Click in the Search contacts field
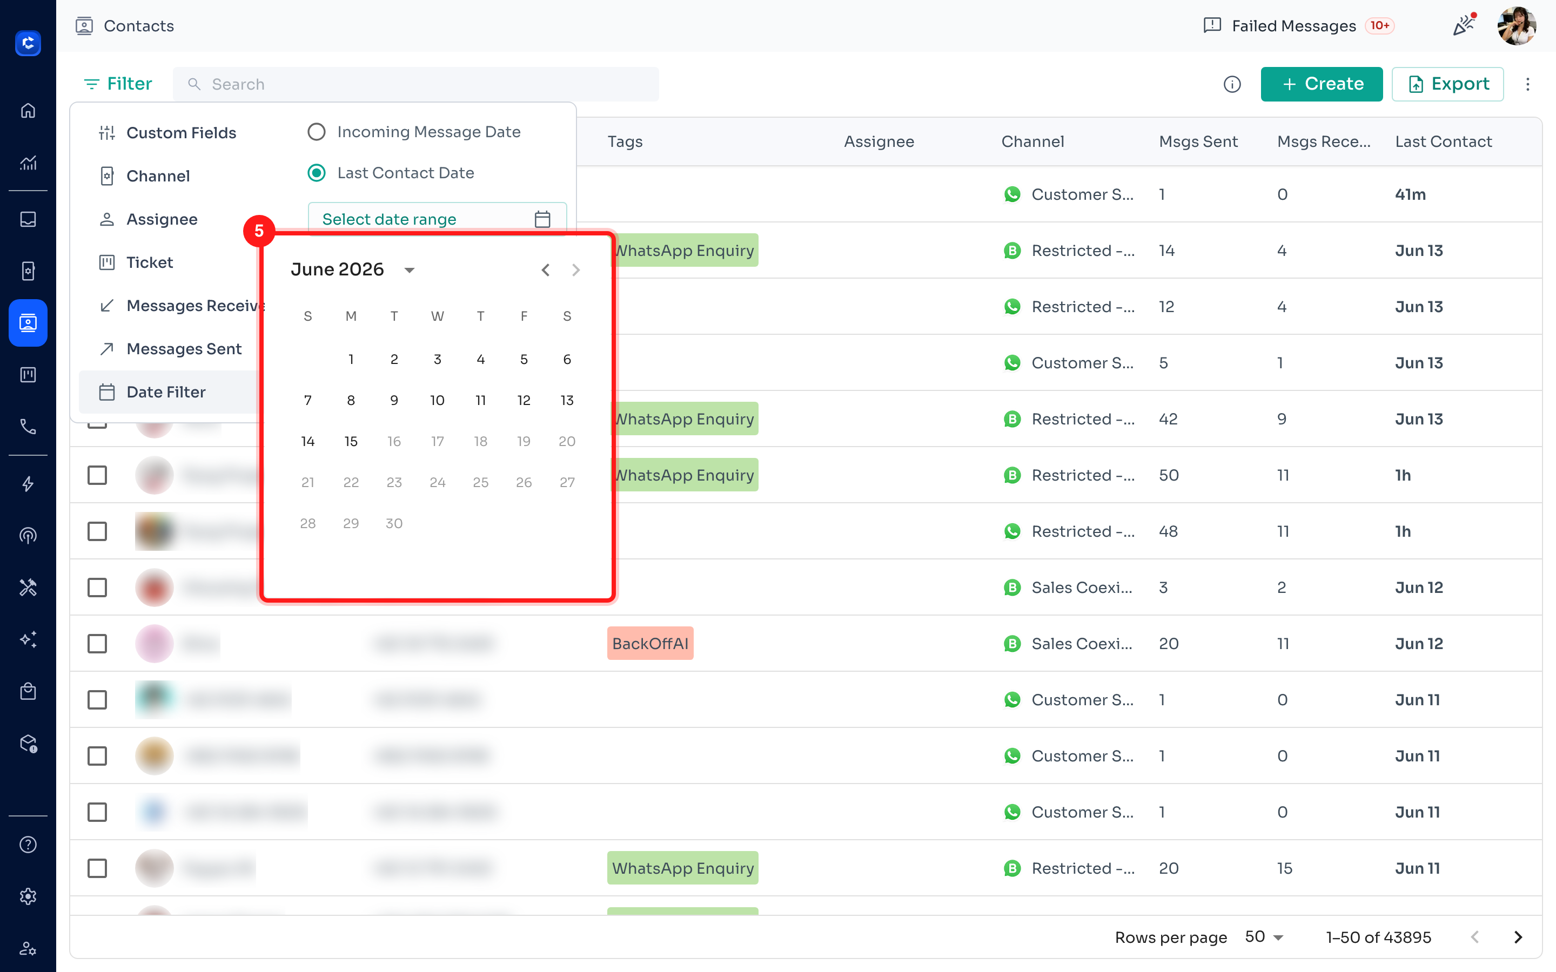This screenshot has width=1556, height=972. click(416, 84)
